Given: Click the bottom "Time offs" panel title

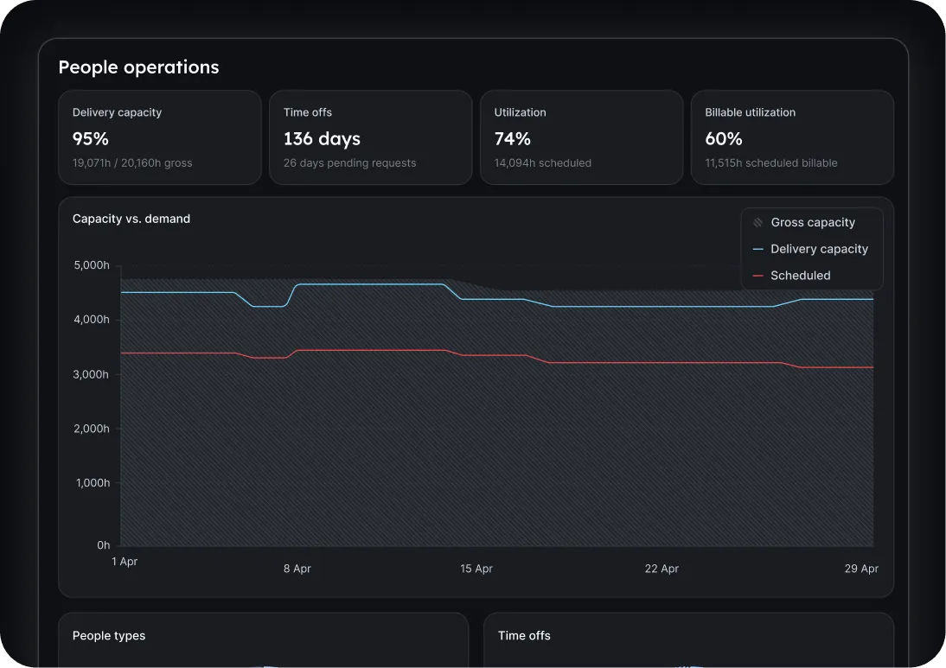Looking at the screenshot, I should (x=524, y=635).
